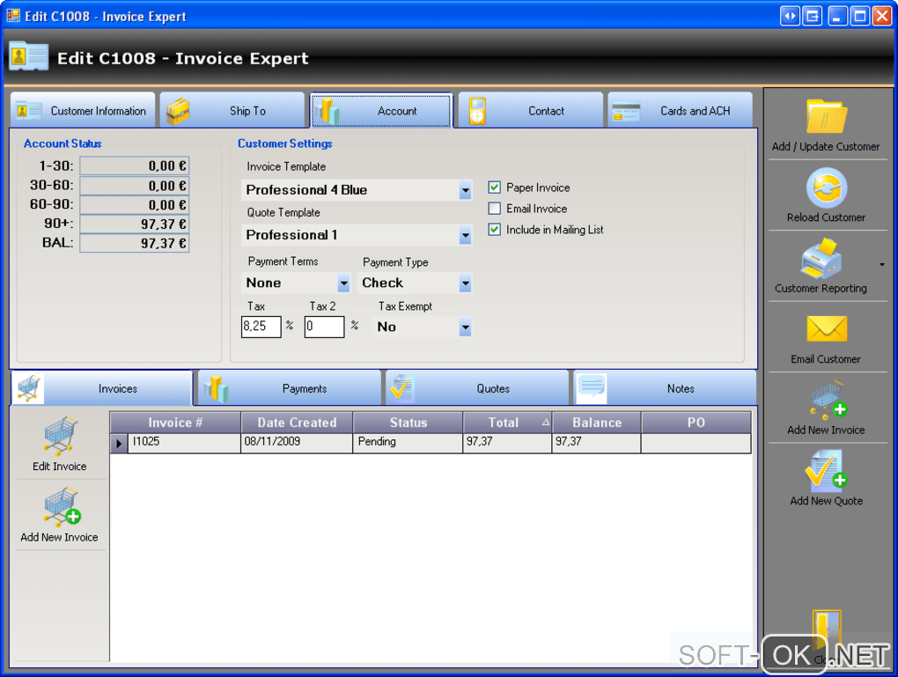The image size is (898, 677).
Task: Click the Tax 2 input field
Action: [x=324, y=327]
